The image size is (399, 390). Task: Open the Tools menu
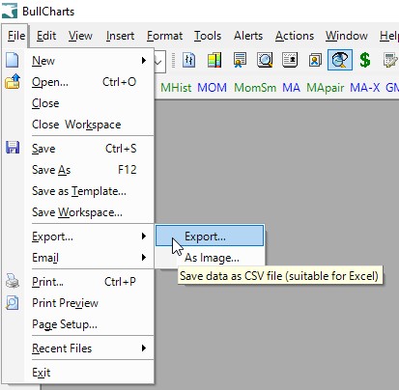208,36
